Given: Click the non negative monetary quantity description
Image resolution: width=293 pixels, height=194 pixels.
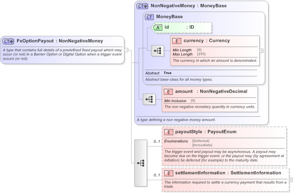Looking at the screenshot, I should (x=210, y=107).
